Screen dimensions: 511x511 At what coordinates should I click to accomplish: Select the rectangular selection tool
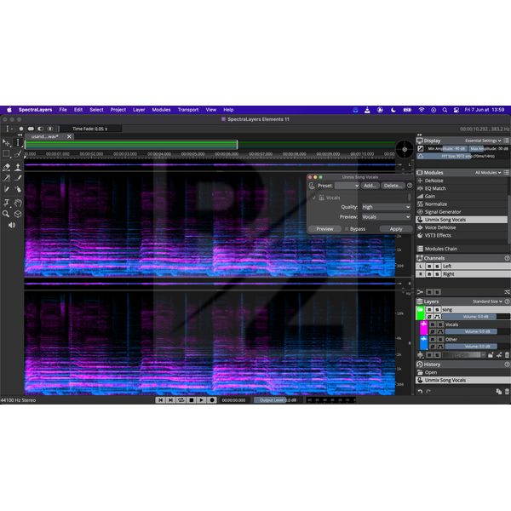(x=7, y=155)
